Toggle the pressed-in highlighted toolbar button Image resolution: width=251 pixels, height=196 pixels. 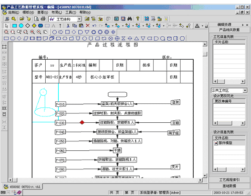100,19
